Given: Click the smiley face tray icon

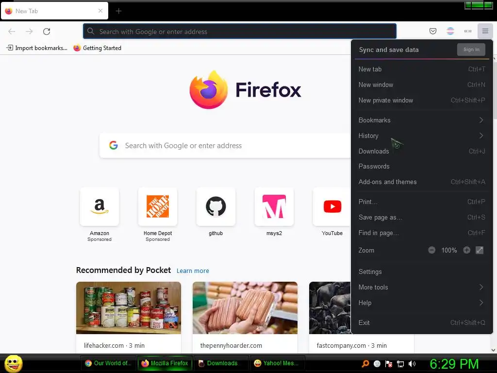Looking at the screenshot, I should pyautogui.click(x=377, y=364).
